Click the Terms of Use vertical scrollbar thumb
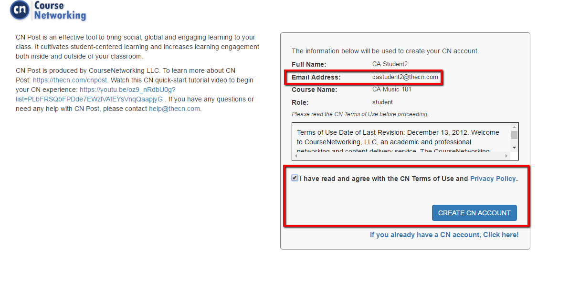This screenshot has width=569, height=300. tap(514, 135)
